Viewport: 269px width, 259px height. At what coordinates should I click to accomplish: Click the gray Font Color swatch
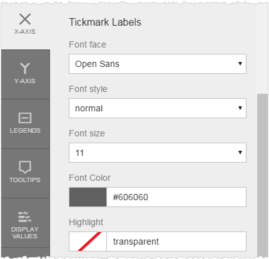pyautogui.click(x=88, y=197)
